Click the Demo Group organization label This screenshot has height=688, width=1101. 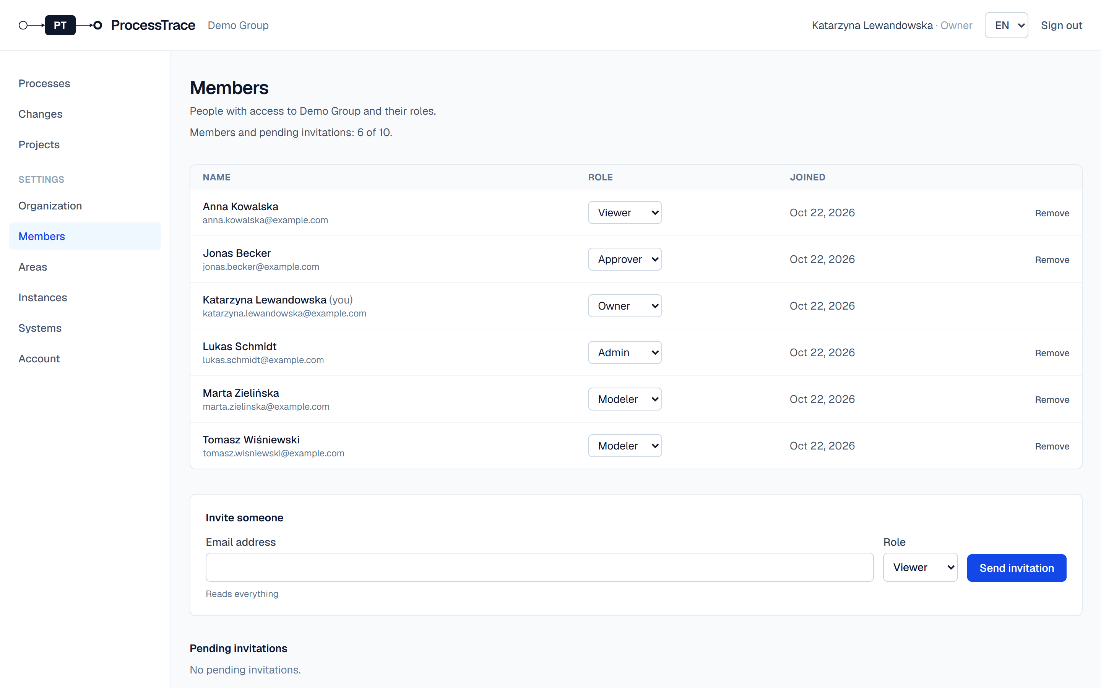238,26
